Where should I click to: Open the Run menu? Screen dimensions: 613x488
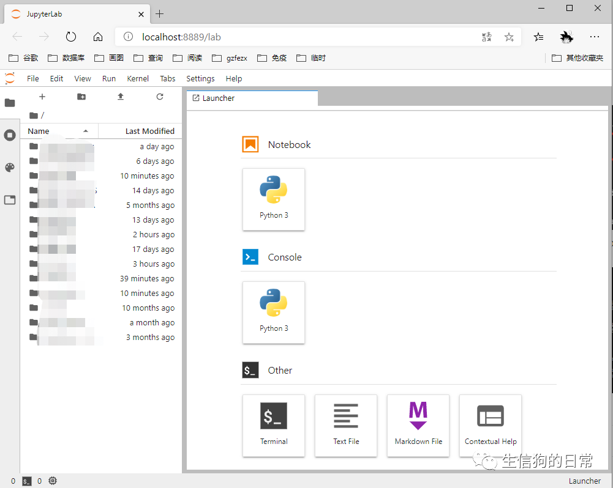pyautogui.click(x=108, y=78)
